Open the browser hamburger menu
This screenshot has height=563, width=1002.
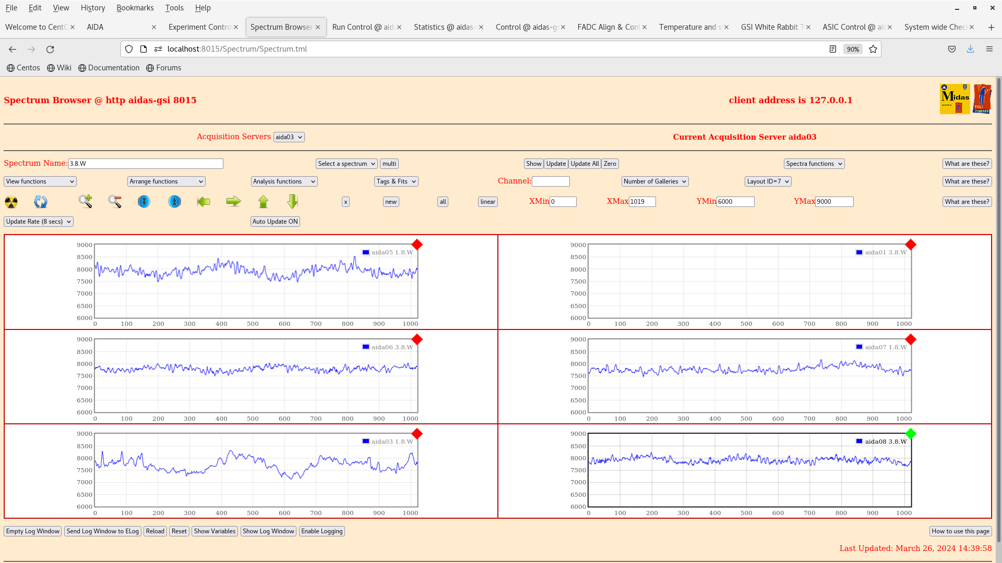pos(989,49)
